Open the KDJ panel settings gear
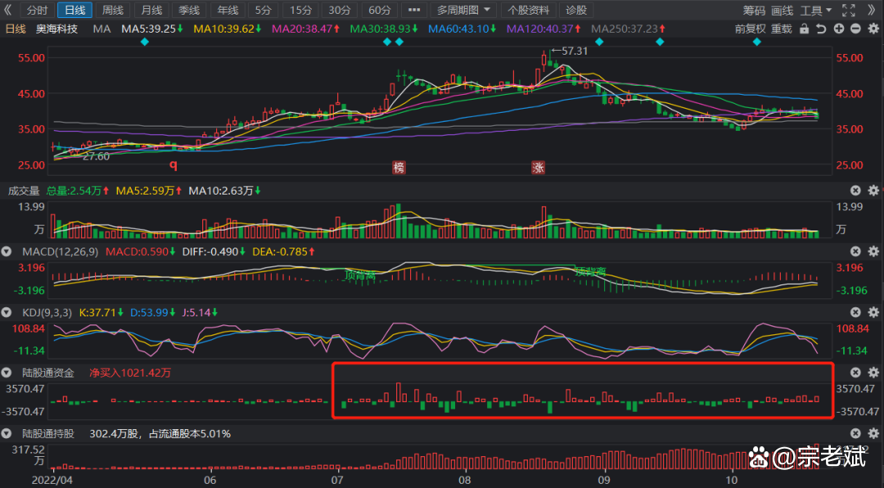This screenshot has height=488, width=884. coord(873,312)
